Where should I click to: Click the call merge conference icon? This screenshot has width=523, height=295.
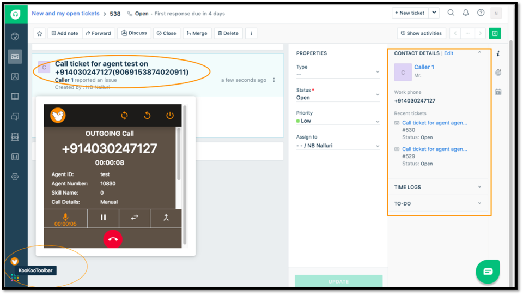[x=166, y=218]
